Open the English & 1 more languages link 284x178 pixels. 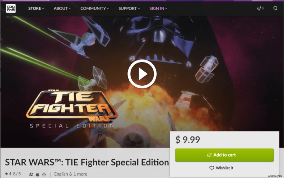coord(71,174)
